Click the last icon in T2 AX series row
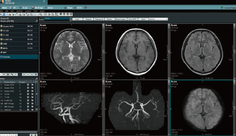 click(x=32, y=94)
